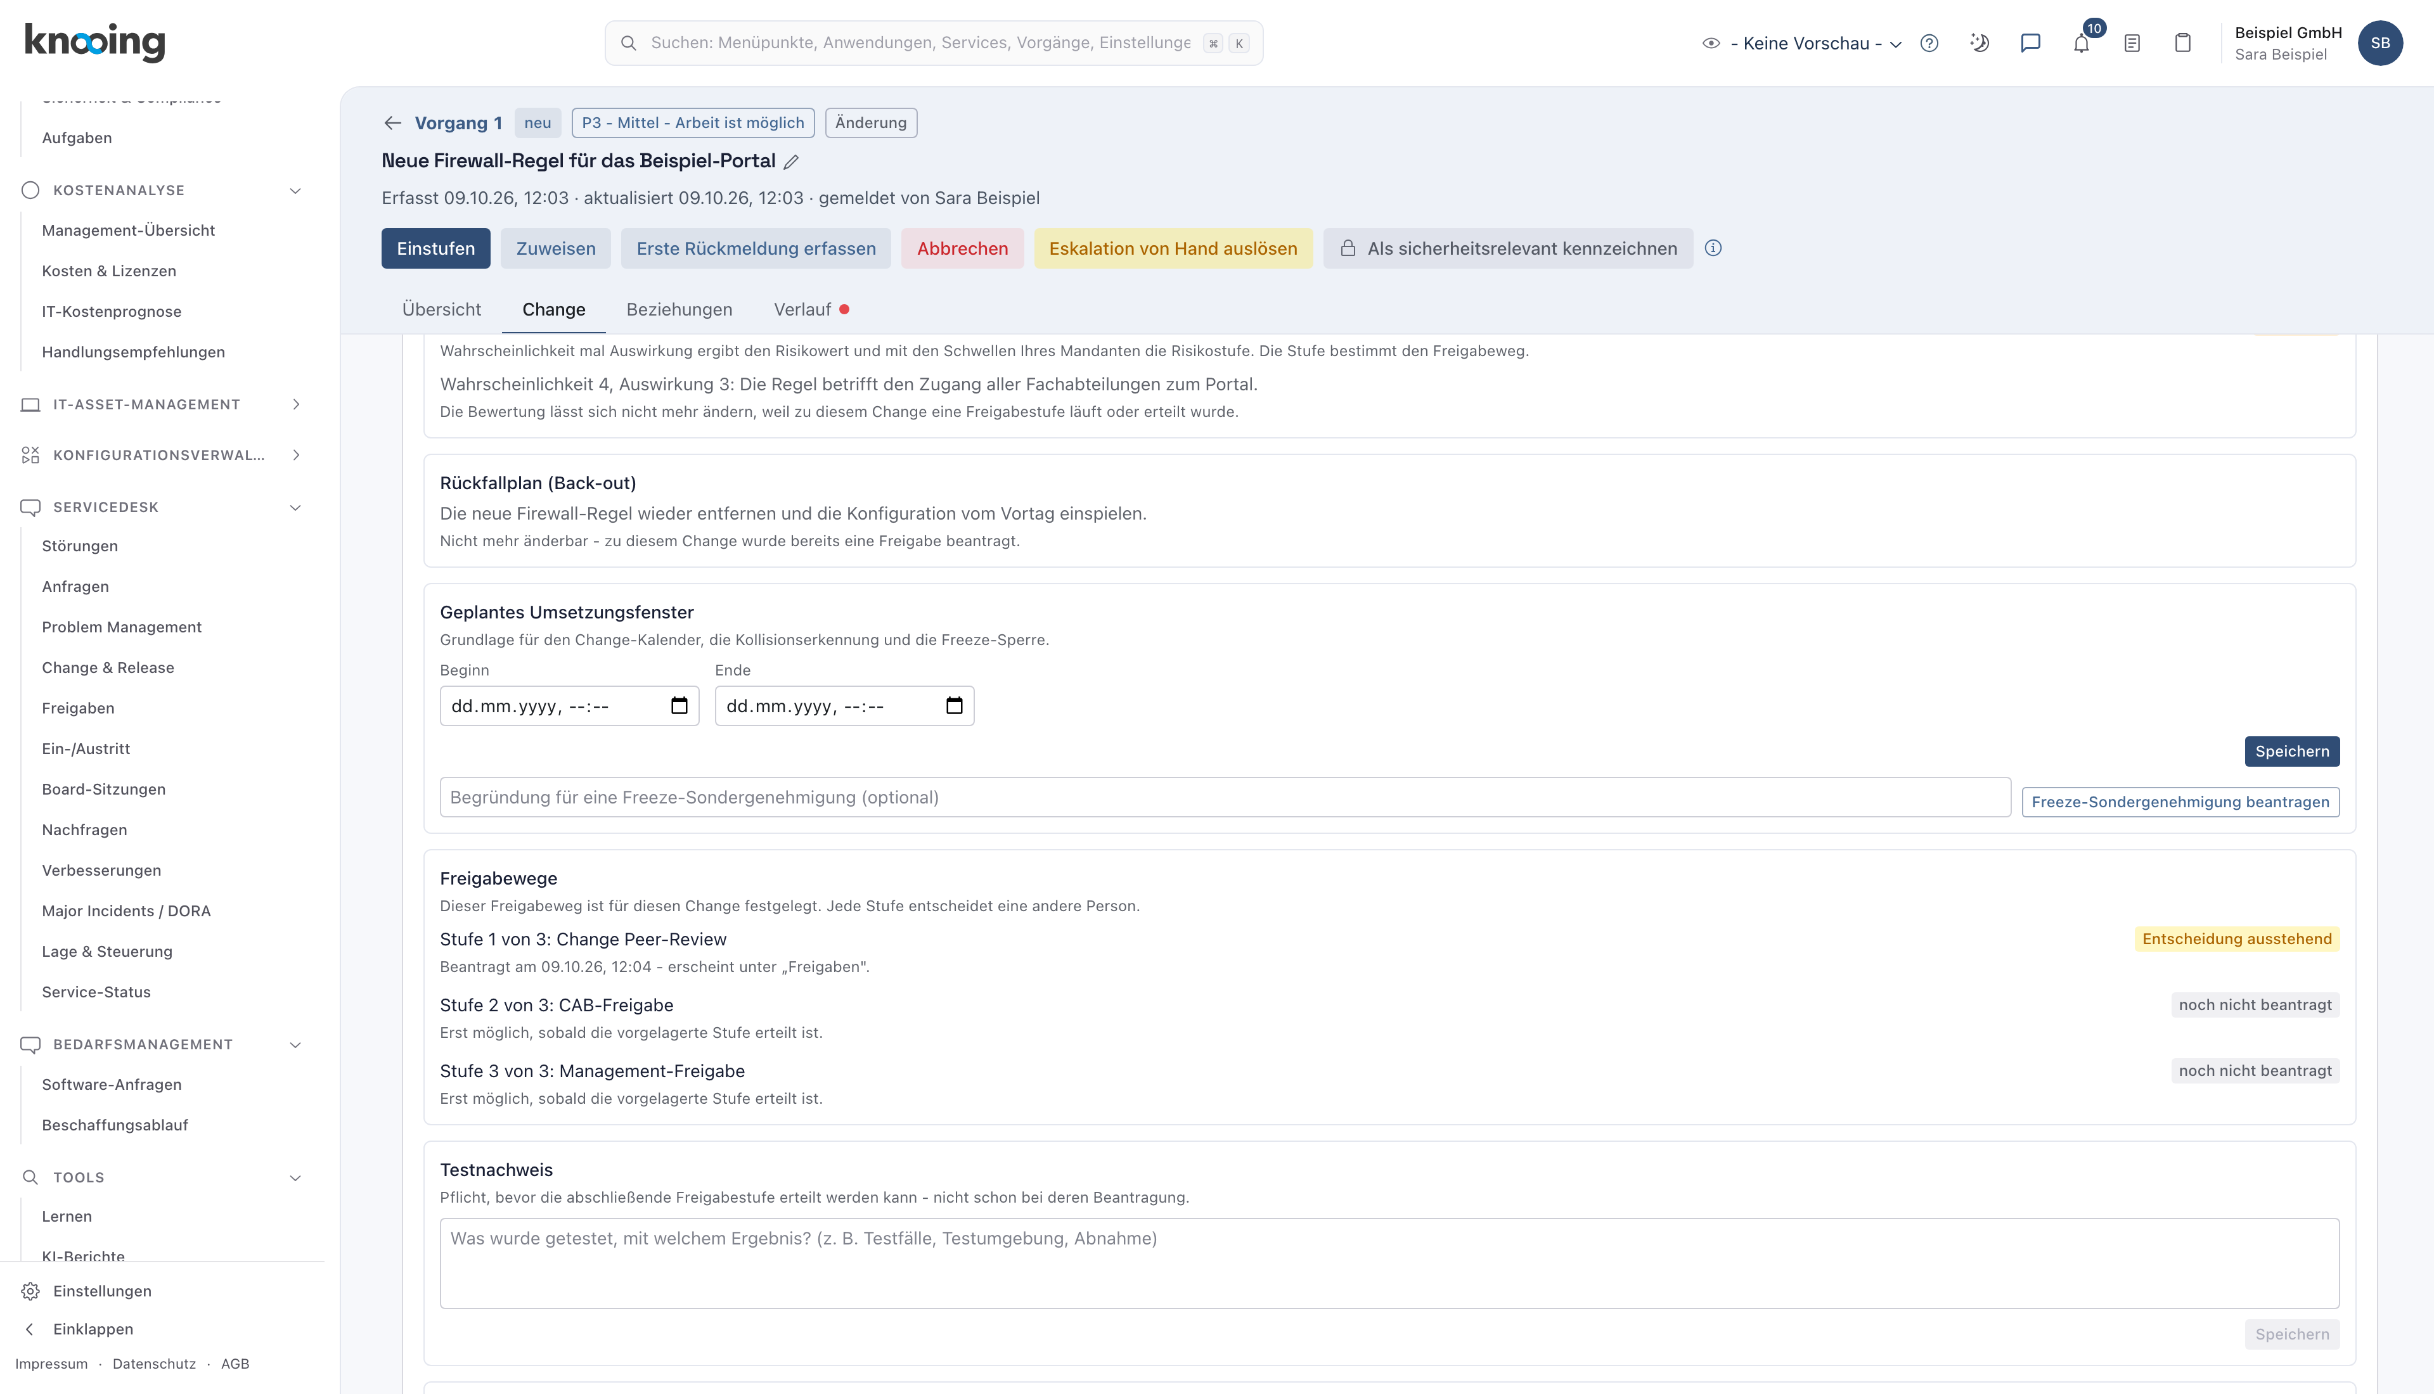2434x1394 pixels.
Task: Focus the global search field
Action: pyautogui.click(x=934, y=43)
